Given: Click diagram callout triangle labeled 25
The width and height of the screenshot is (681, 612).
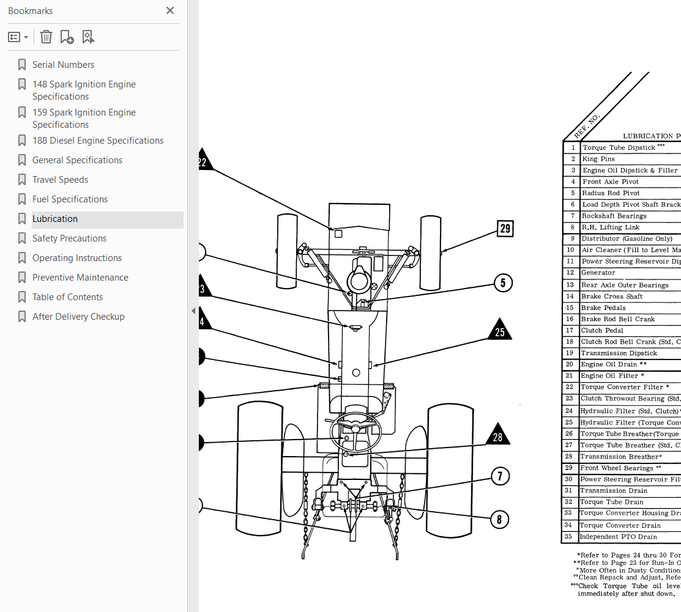Looking at the screenshot, I should 500,330.
